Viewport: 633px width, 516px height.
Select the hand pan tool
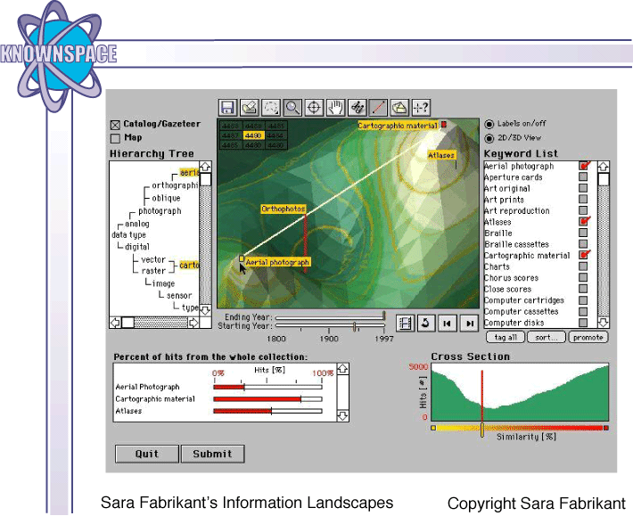(335, 107)
